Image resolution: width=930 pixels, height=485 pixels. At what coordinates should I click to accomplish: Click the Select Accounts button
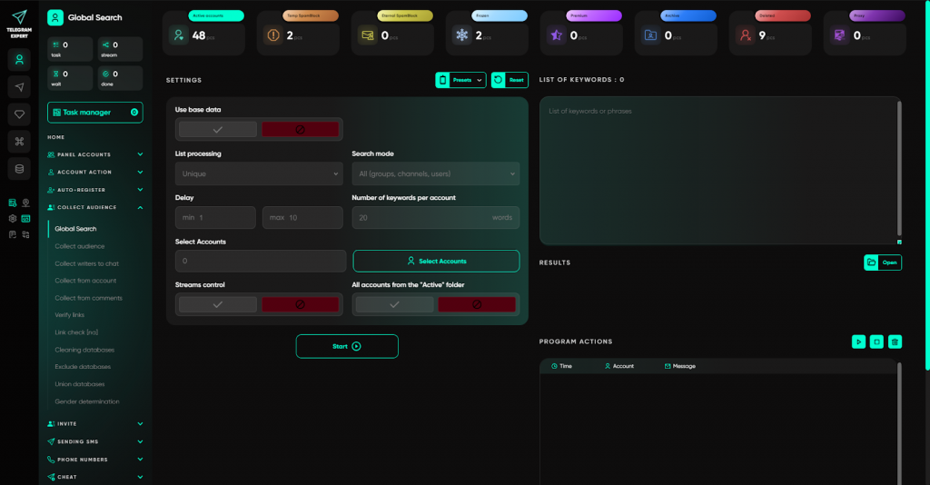coord(436,261)
